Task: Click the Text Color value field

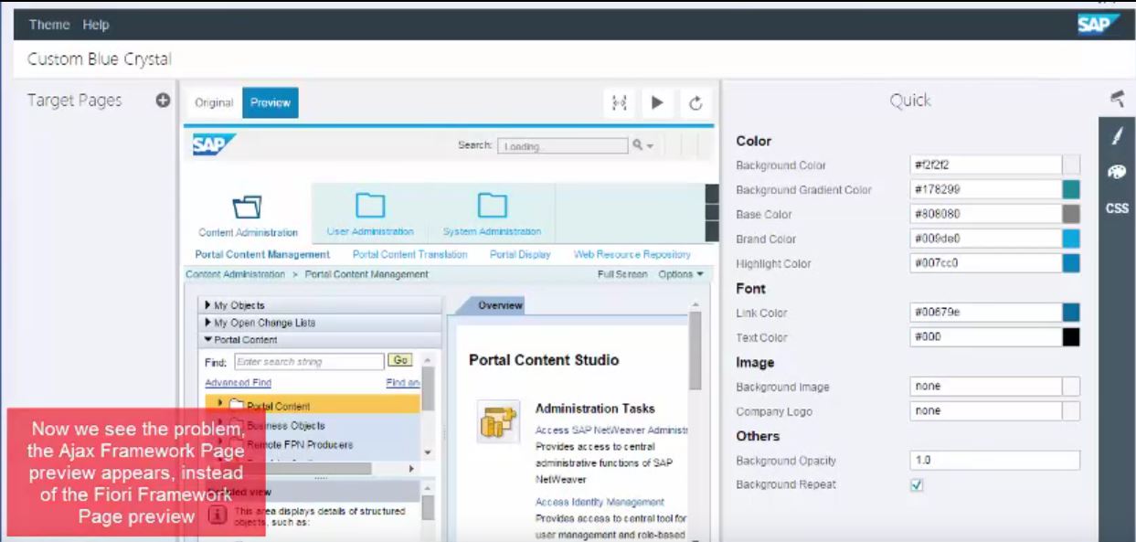Action: pos(986,337)
